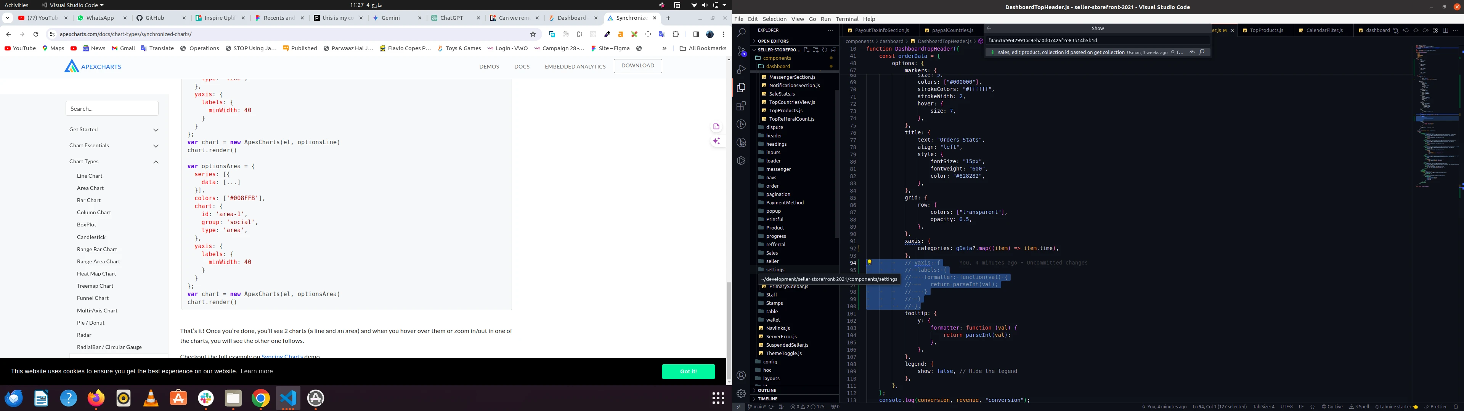Open the Heat Map Chart docs link

(x=96, y=274)
